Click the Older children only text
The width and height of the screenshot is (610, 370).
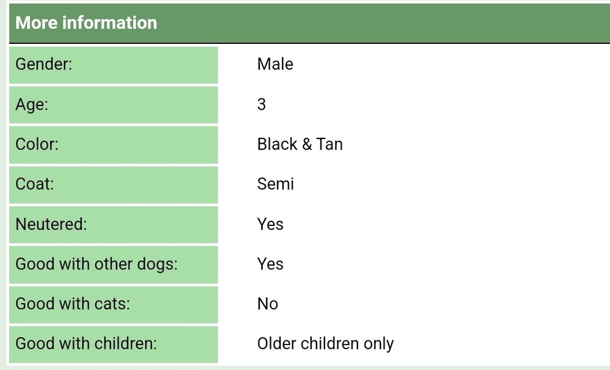(325, 344)
